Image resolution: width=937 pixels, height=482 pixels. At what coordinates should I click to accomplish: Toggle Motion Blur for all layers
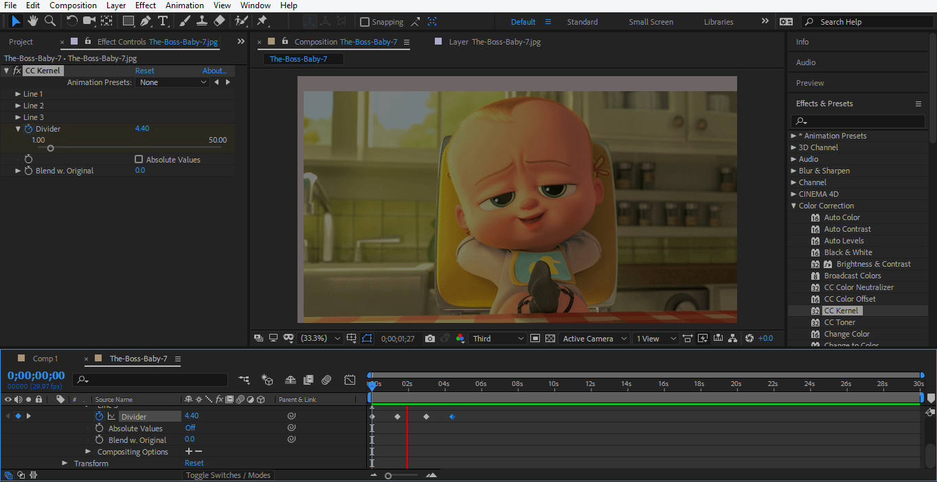(x=308, y=379)
